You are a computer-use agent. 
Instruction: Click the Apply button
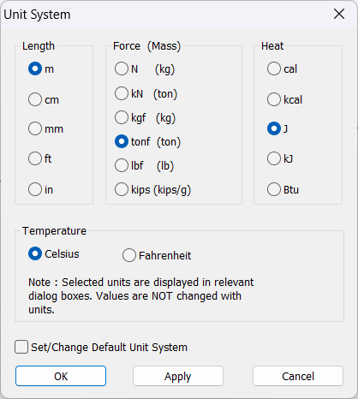(x=178, y=376)
